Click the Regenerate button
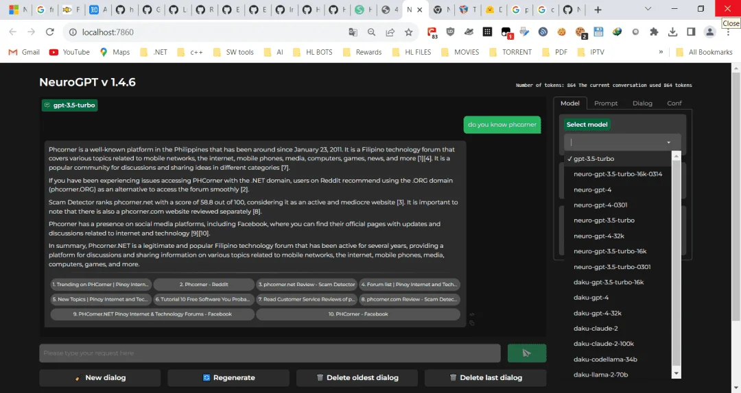 click(228, 377)
